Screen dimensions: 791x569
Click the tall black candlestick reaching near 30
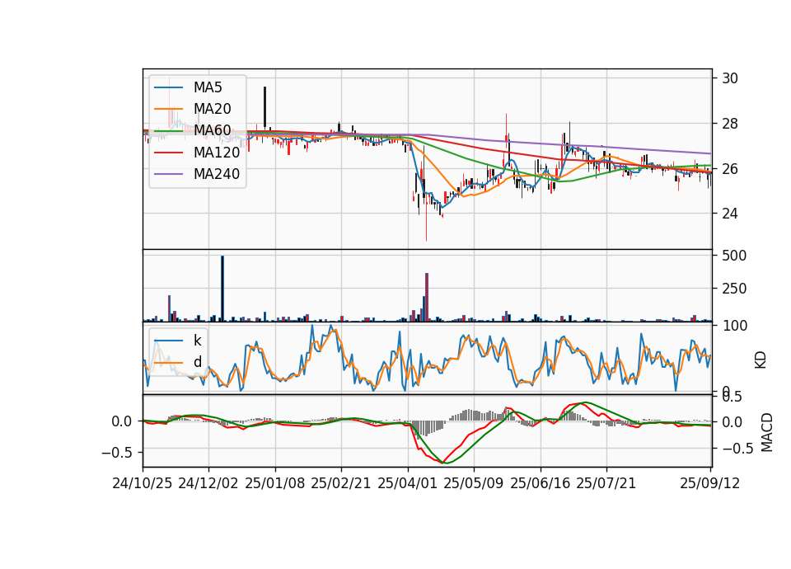[x=264, y=107]
